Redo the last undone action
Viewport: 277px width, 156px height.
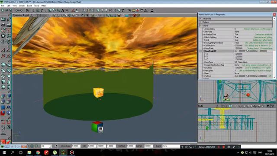(21, 10)
